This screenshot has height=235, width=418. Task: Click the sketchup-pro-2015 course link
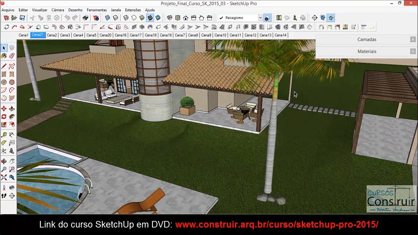pos(277,225)
